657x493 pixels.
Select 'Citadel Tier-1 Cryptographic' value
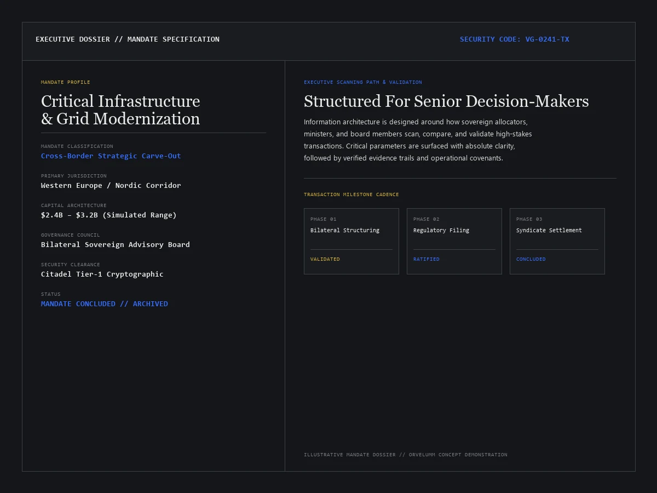[x=102, y=274]
